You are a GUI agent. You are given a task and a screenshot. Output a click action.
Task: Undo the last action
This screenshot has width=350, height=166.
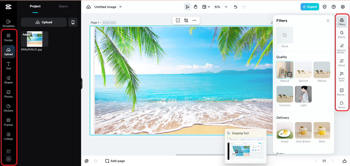[236, 7]
